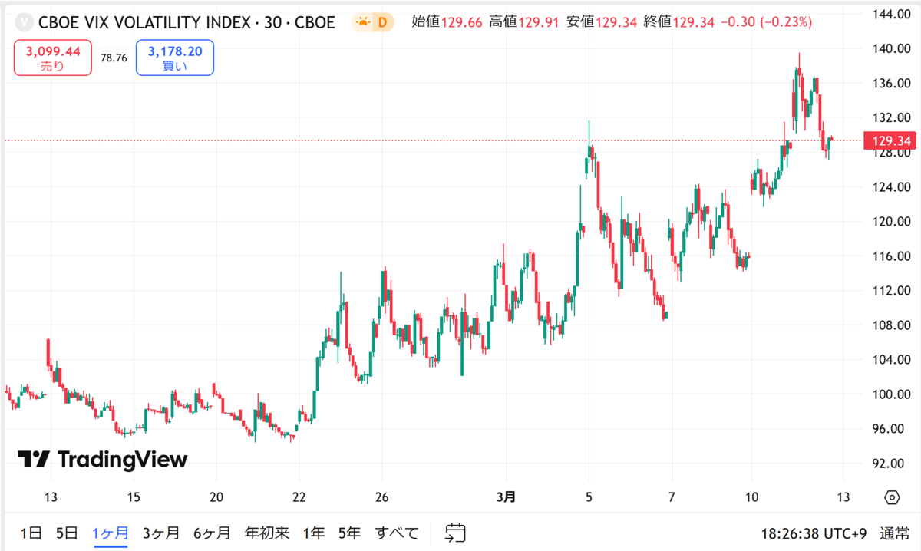
Task: Click the 22 date axis label
Action: (300, 497)
